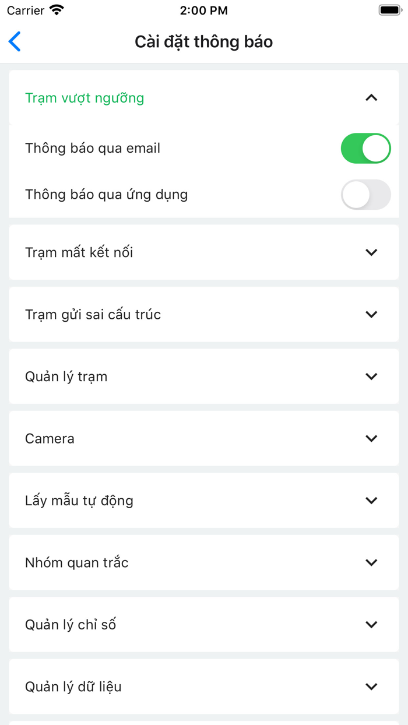Screen dimensions: 408x725
Task: Tap the "Thông báo qua email" label
Action: (x=91, y=148)
